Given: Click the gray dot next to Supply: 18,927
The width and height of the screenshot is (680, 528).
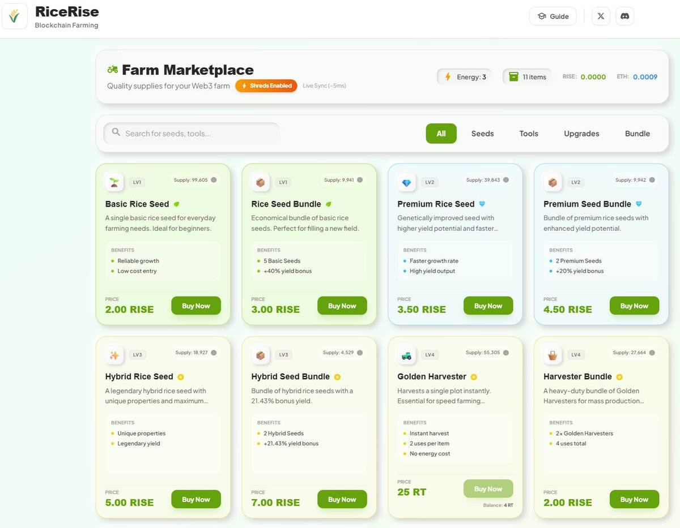Looking at the screenshot, I should [x=214, y=353].
